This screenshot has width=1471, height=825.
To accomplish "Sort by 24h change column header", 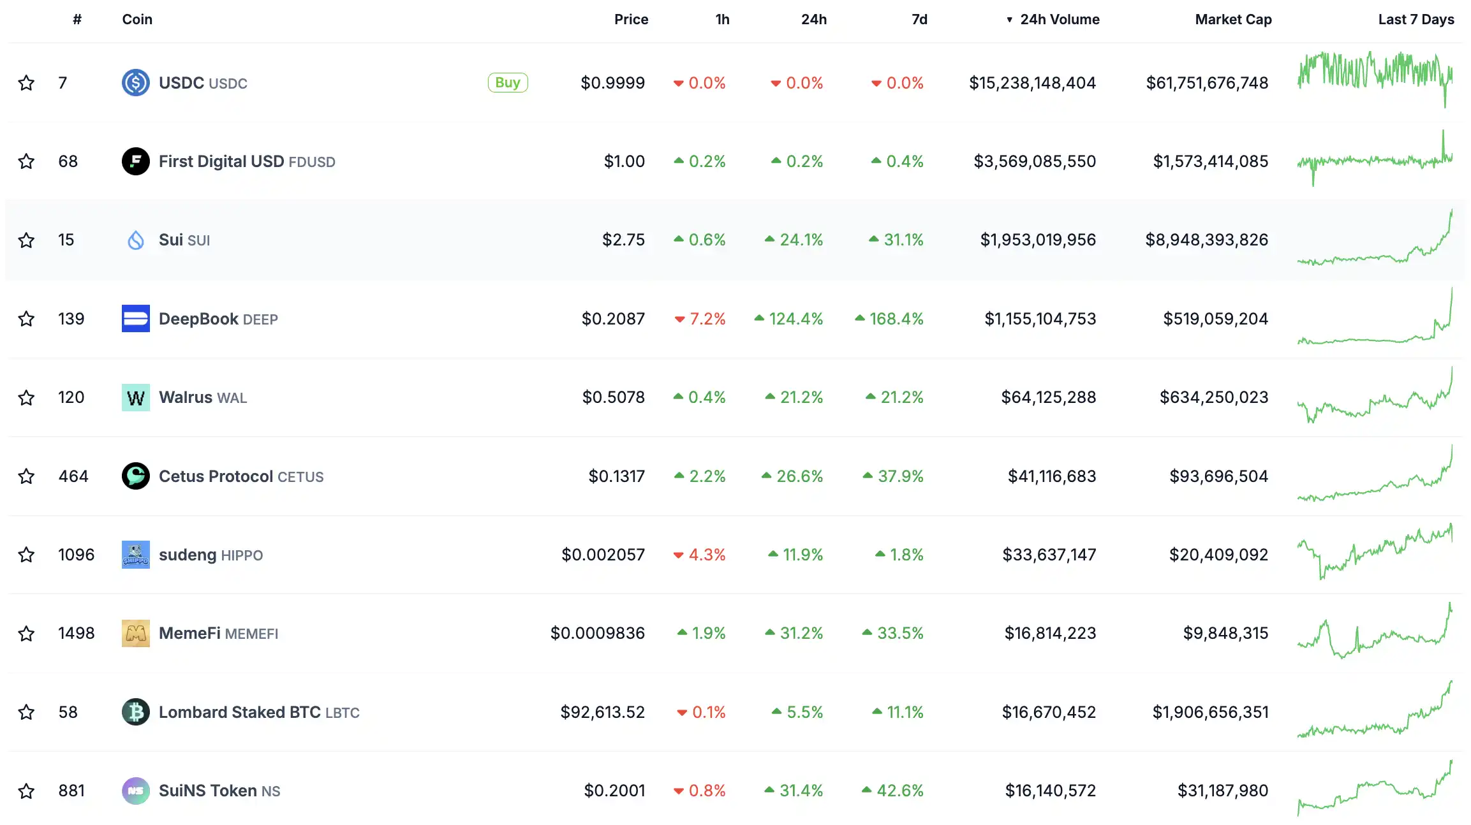I will coord(813,20).
